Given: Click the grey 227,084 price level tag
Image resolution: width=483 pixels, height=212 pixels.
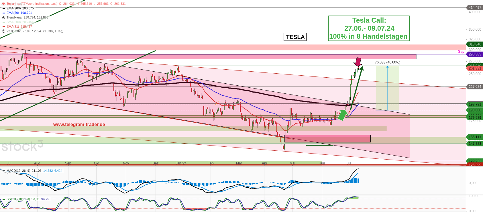Looking at the screenshot, I should coord(475,87).
